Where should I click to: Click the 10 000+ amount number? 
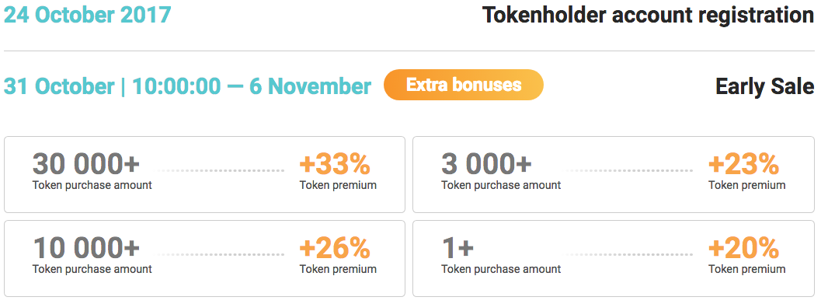pos(86,248)
